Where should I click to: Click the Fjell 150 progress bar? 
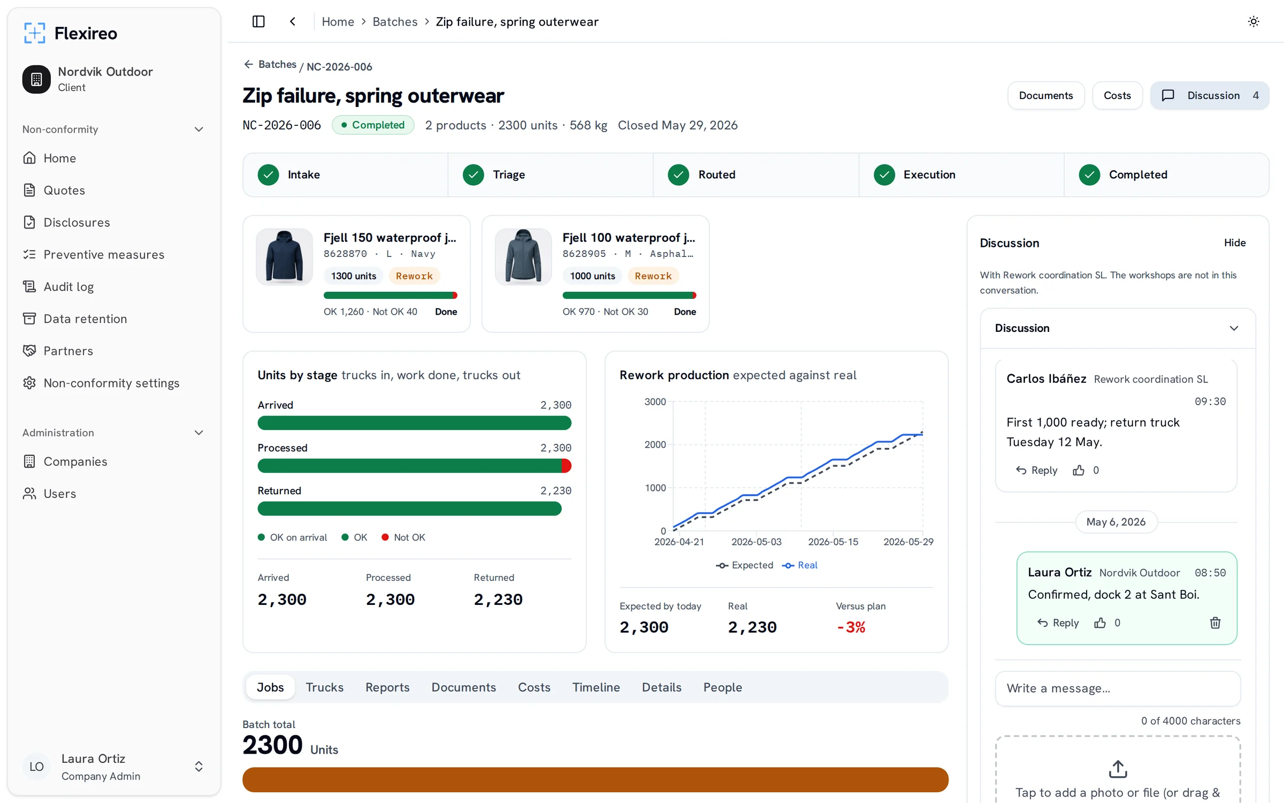click(x=390, y=296)
